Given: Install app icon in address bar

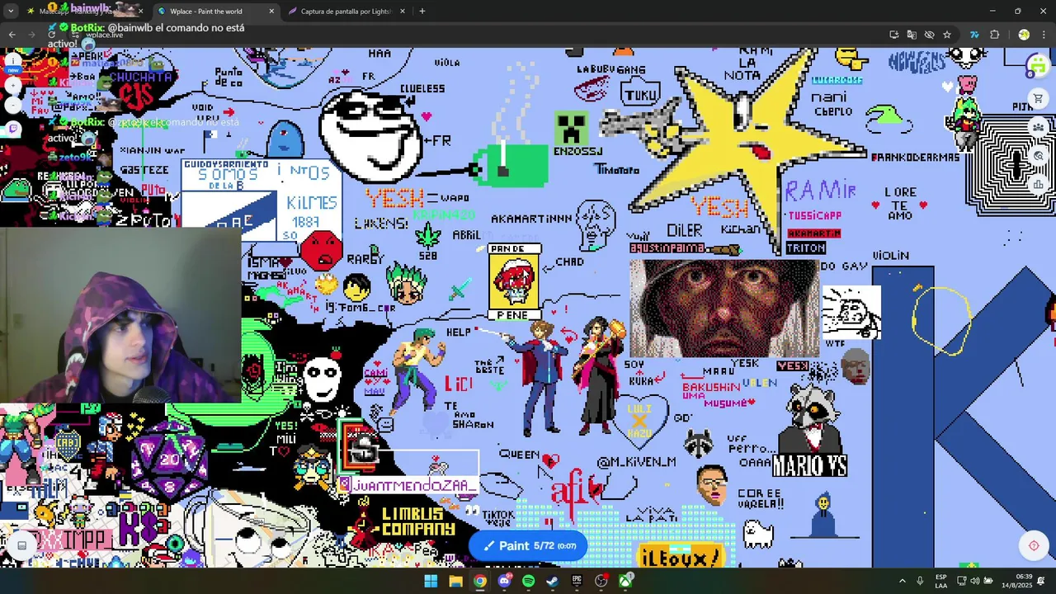Looking at the screenshot, I should point(894,35).
